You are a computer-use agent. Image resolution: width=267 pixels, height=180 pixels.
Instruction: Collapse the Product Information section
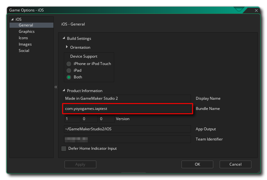pyautogui.click(x=64, y=91)
